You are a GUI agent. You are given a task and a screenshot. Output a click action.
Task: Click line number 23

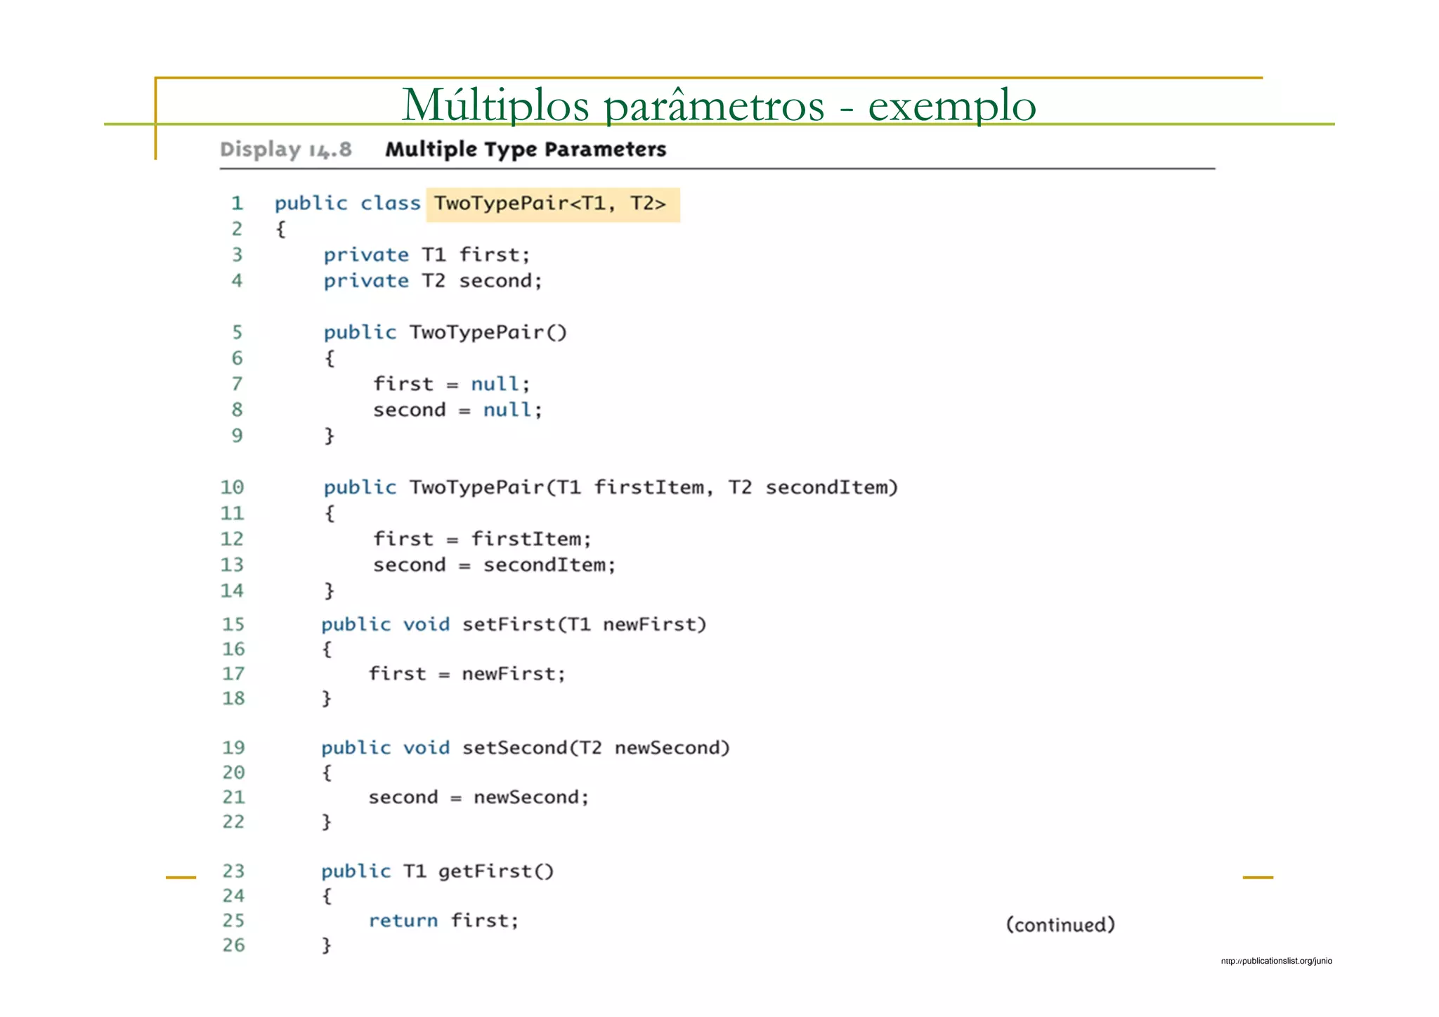[233, 872]
